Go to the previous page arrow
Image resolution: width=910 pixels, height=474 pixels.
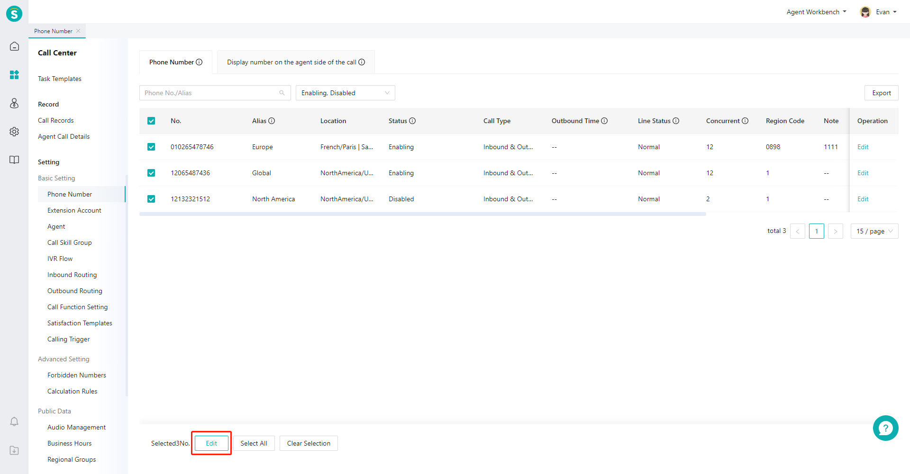point(798,231)
